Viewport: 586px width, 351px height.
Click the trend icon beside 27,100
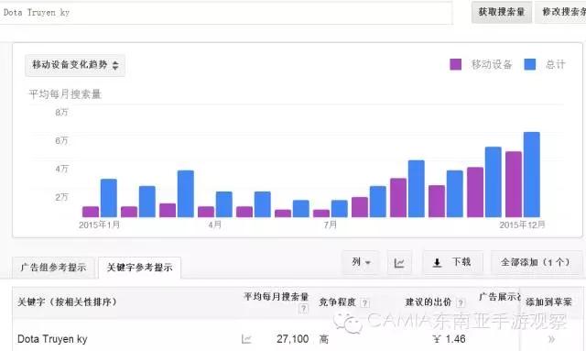tap(246, 339)
